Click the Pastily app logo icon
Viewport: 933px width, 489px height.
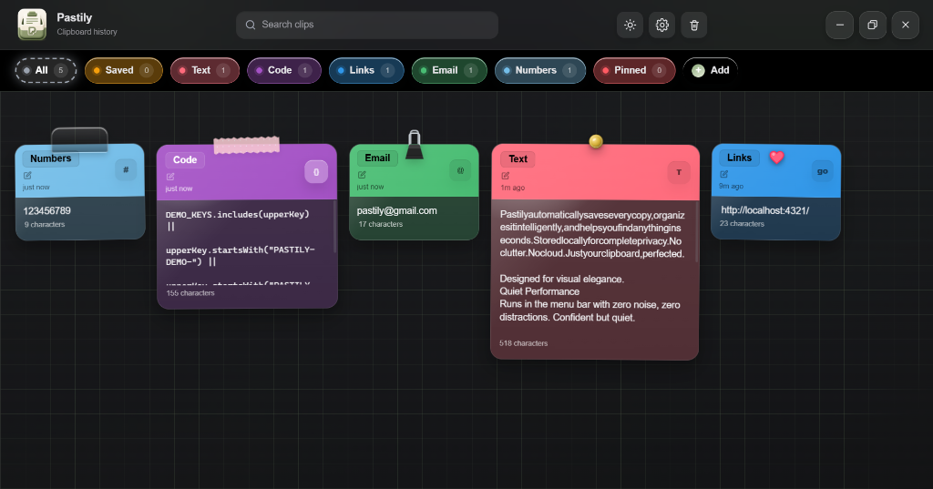tap(32, 25)
